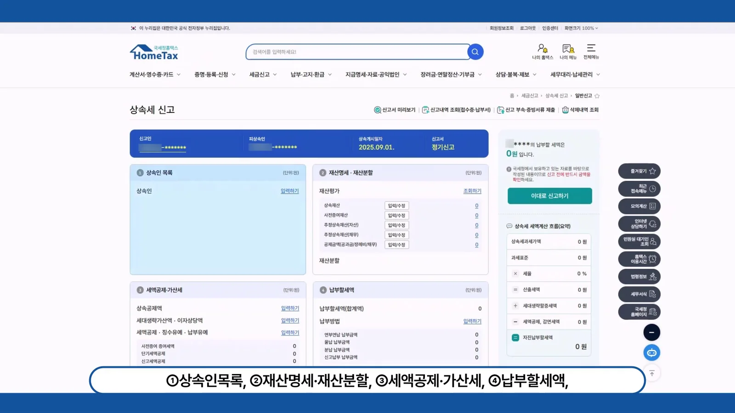Click 신고내역 조회(접수증·납부서) link
The width and height of the screenshot is (735, 413).
(x=456, y=110)
